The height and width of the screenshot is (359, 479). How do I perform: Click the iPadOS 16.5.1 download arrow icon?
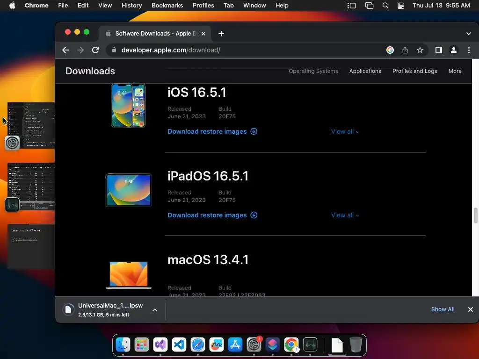(254, 215)
